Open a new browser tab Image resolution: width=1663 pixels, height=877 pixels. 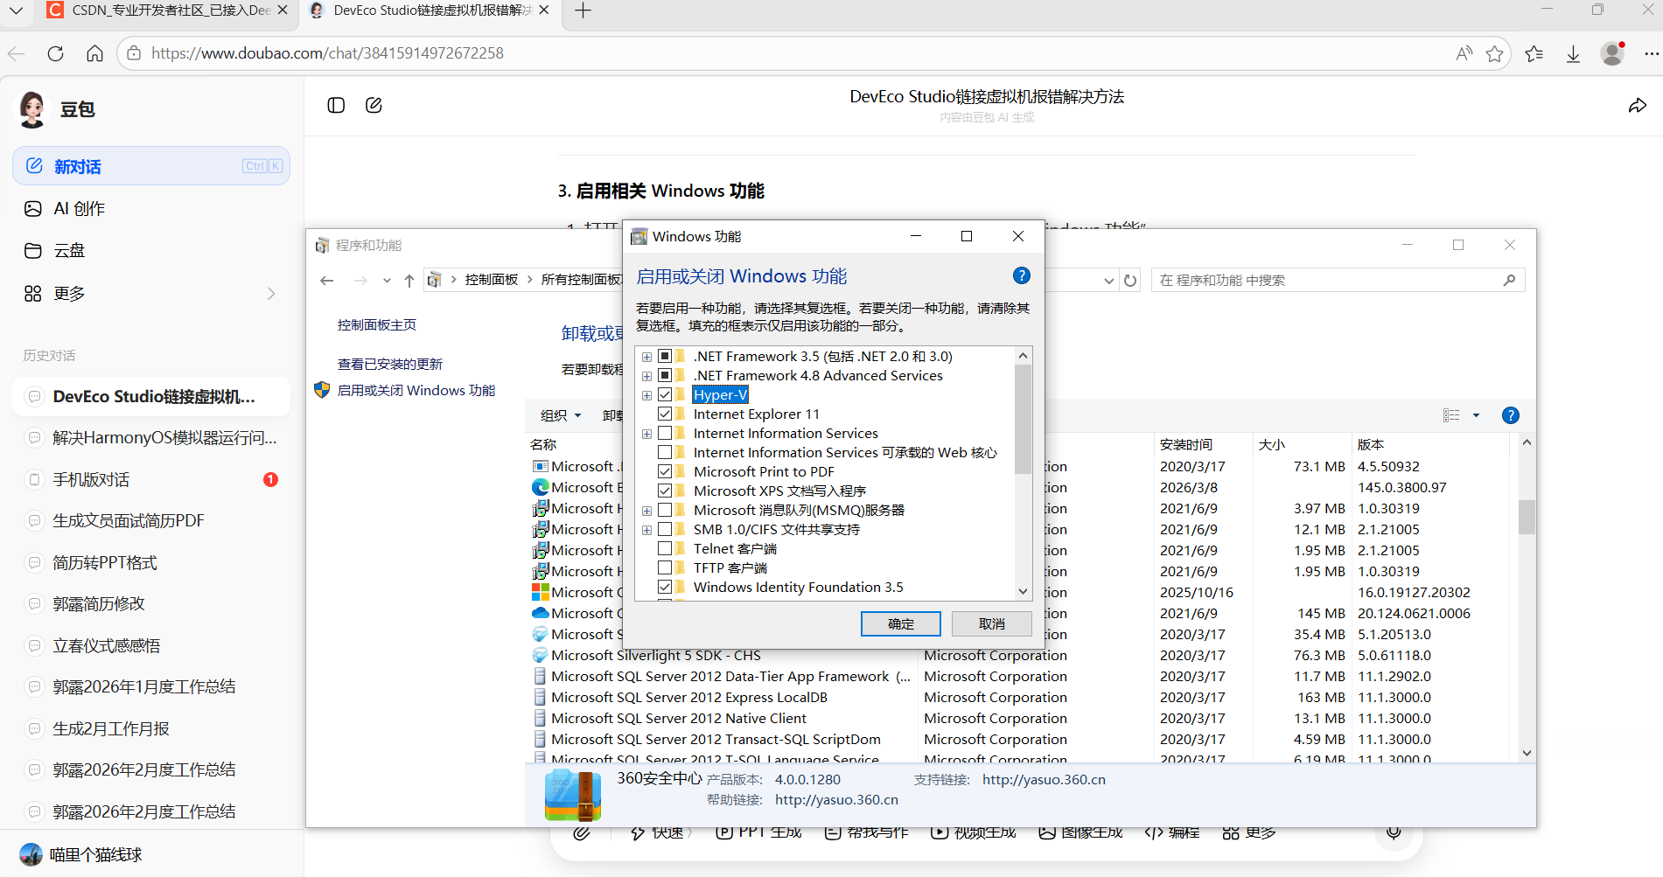(x=583, y=10)
